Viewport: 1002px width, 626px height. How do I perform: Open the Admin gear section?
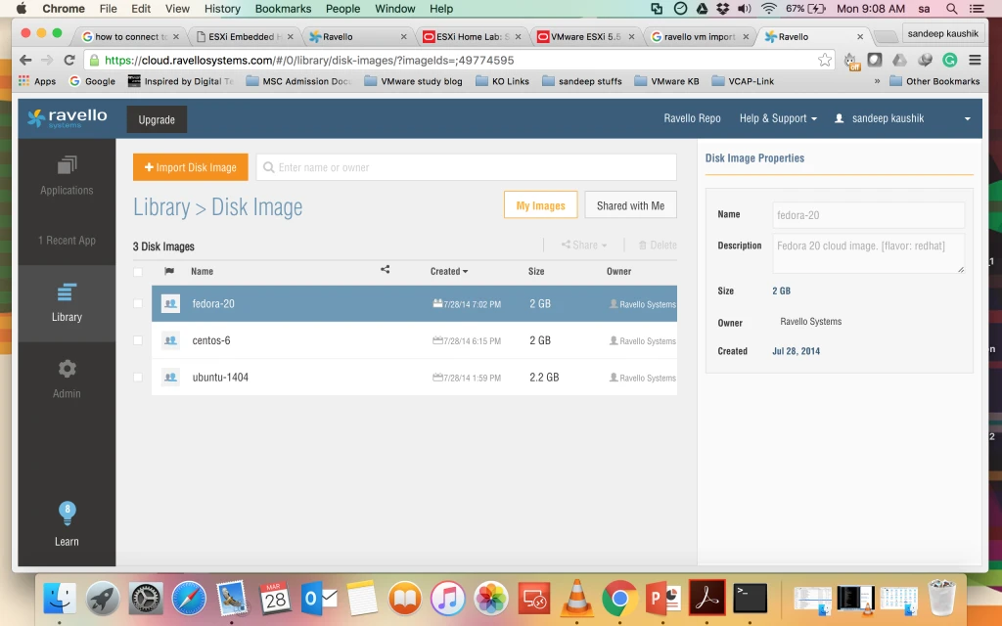(x=67, y=380)
